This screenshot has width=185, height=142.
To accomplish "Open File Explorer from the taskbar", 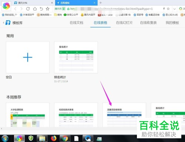I will [x=42, y=138].
